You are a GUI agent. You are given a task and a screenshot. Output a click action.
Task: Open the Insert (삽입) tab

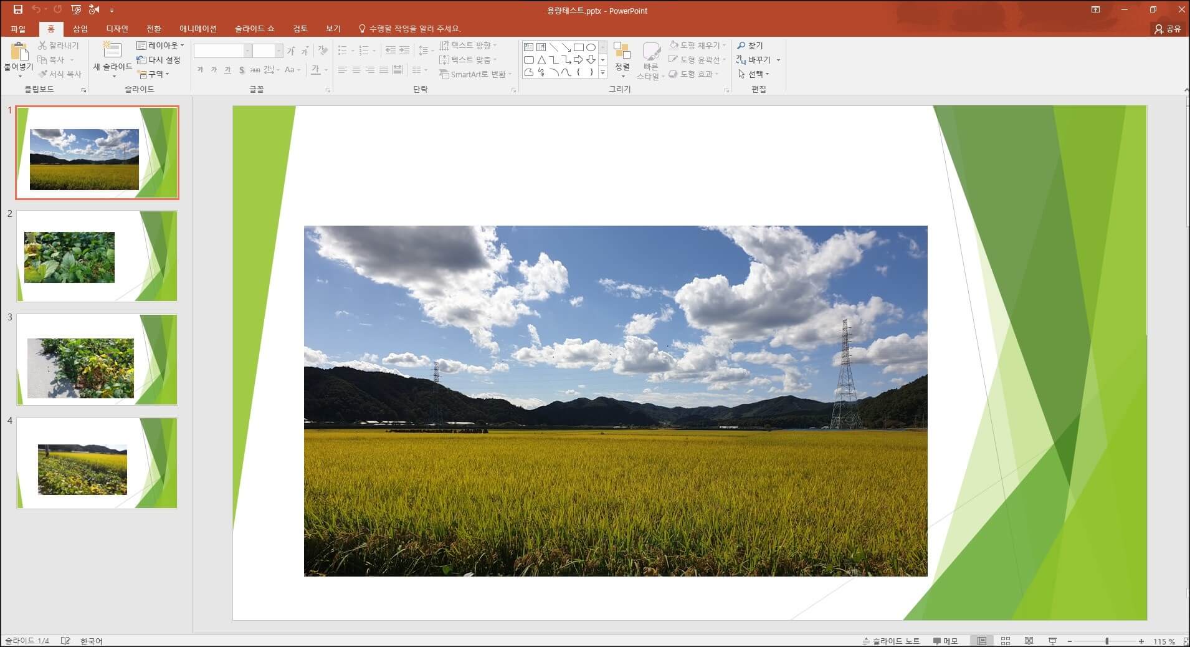pos(80,29)
